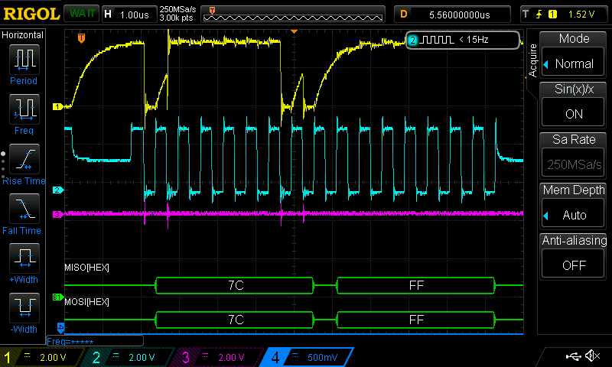The height and width of the screenshot is (367, 612).
Task: Select the Rise Time measurement icon
Action: tap(24, 159)
